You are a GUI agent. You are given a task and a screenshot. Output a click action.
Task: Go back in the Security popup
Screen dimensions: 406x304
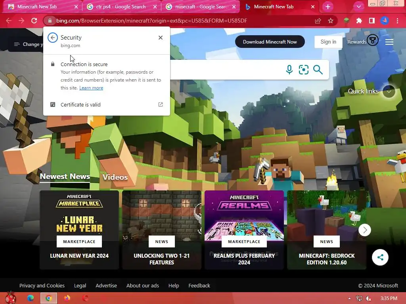click(53, 38)
